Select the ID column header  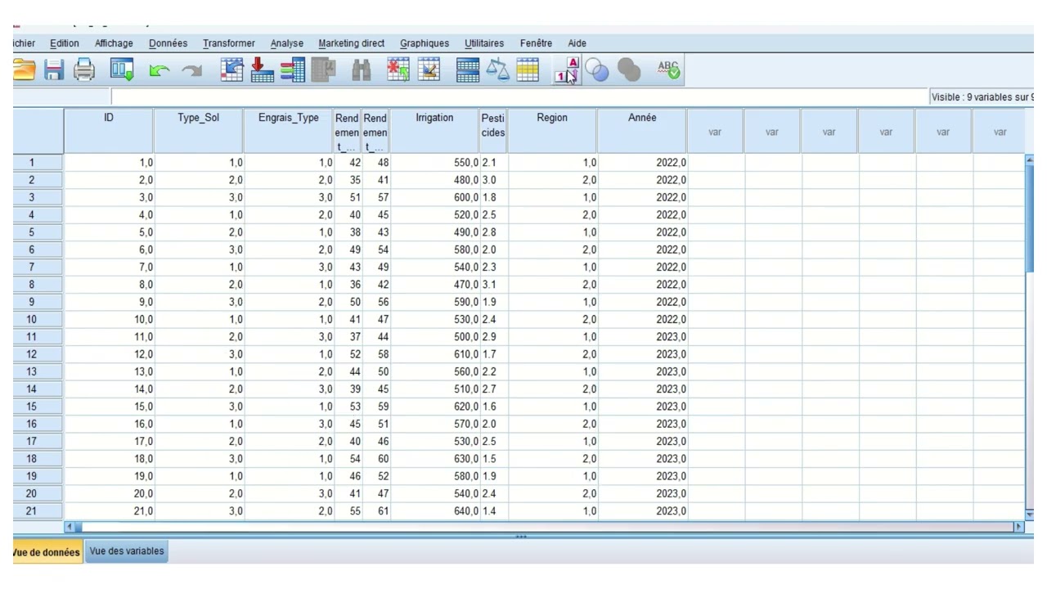click(109, 131)
